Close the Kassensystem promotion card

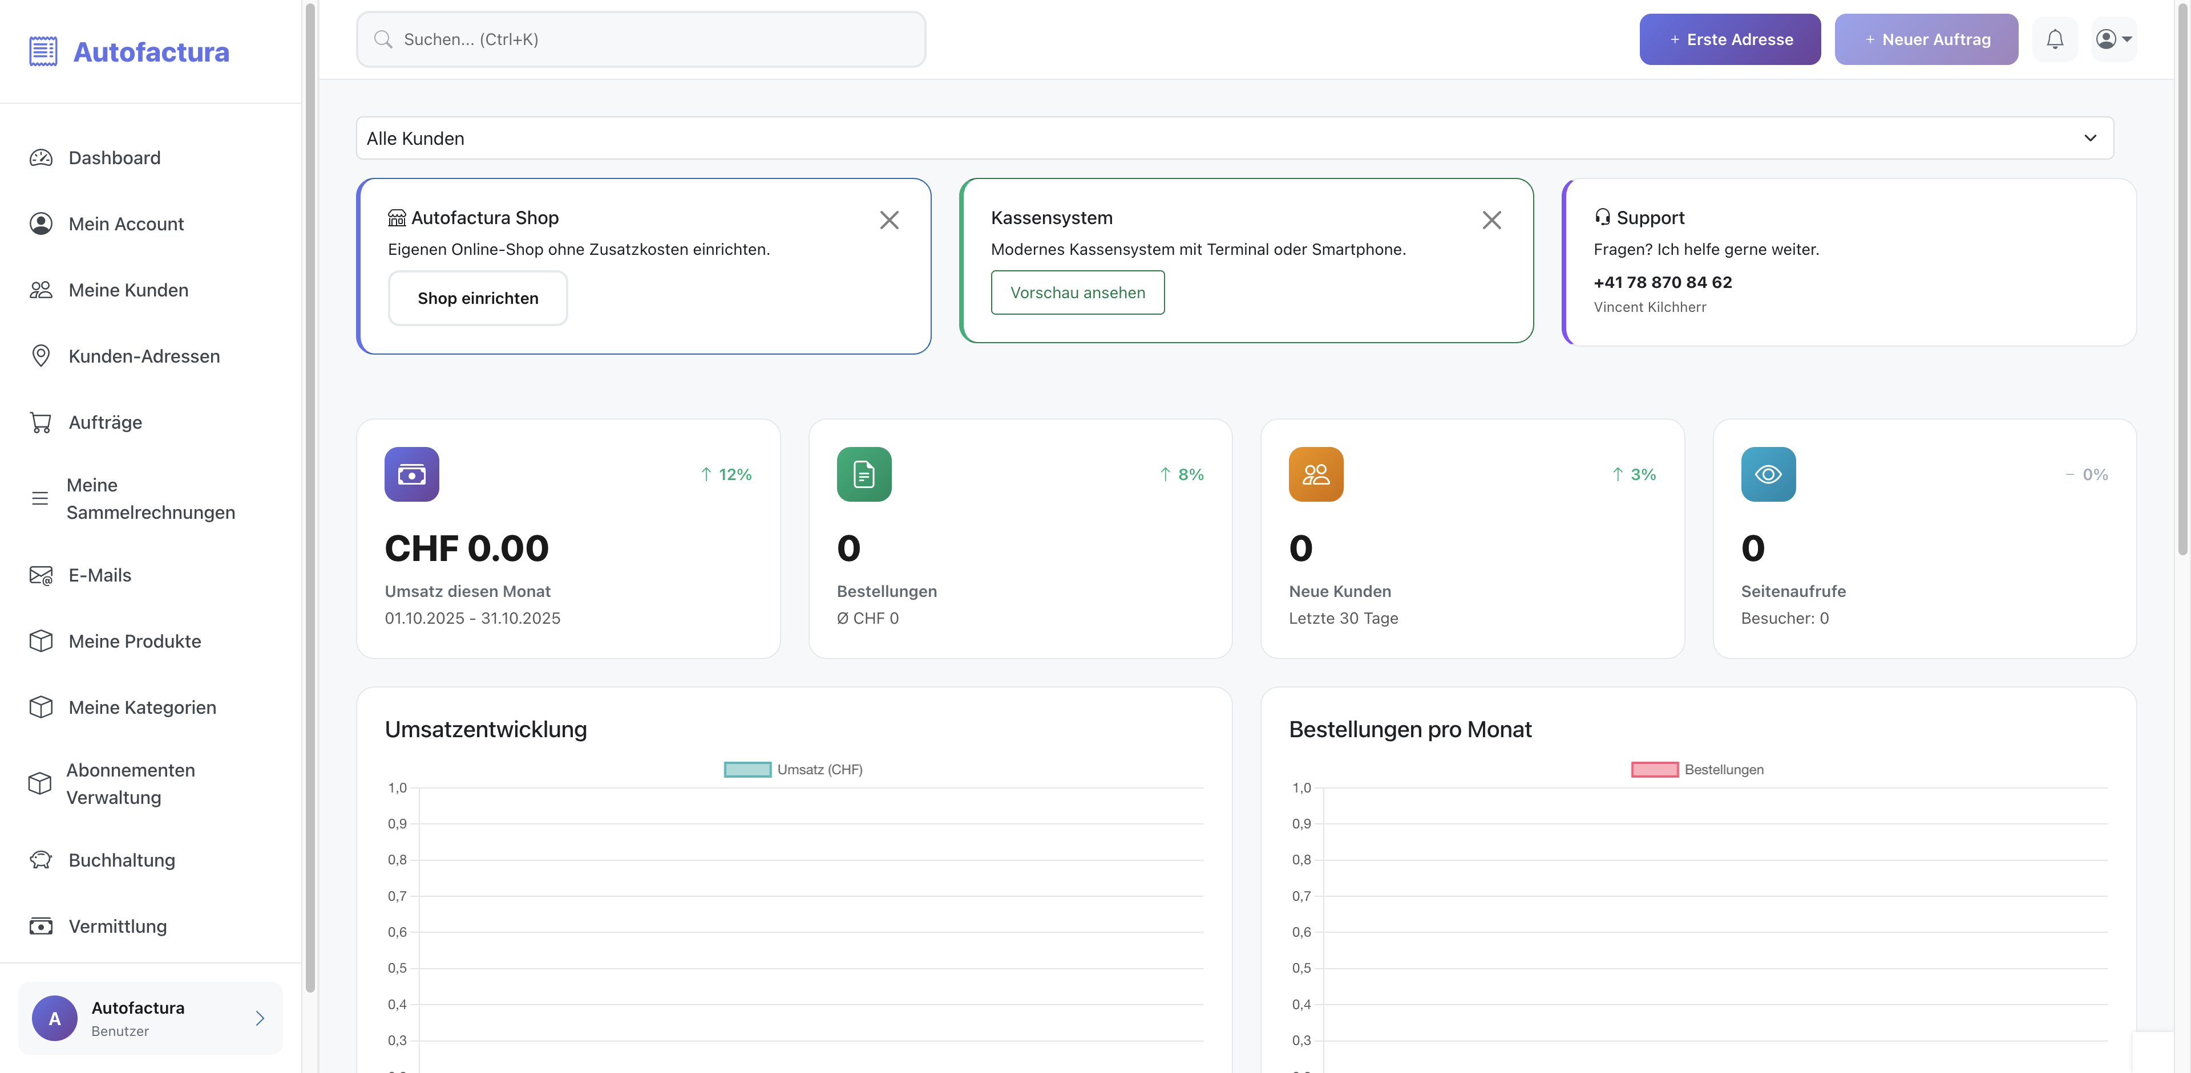pyautogui.click(x=1492, y=220)
